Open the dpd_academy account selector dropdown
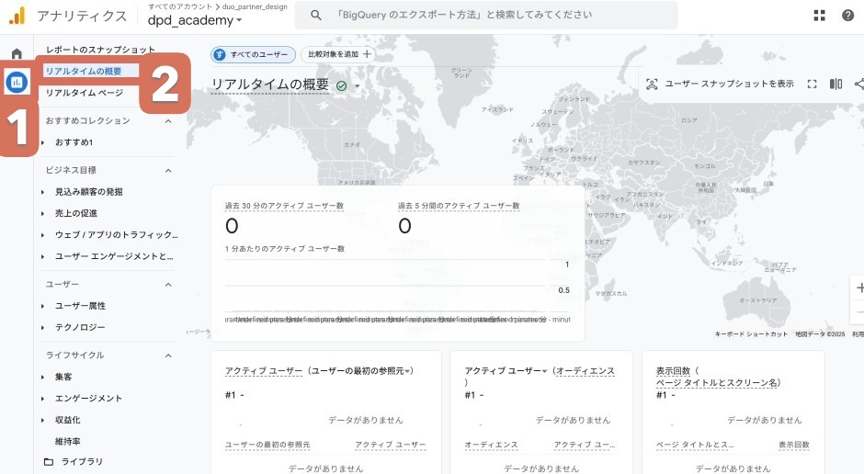 (x=195, y=20)
